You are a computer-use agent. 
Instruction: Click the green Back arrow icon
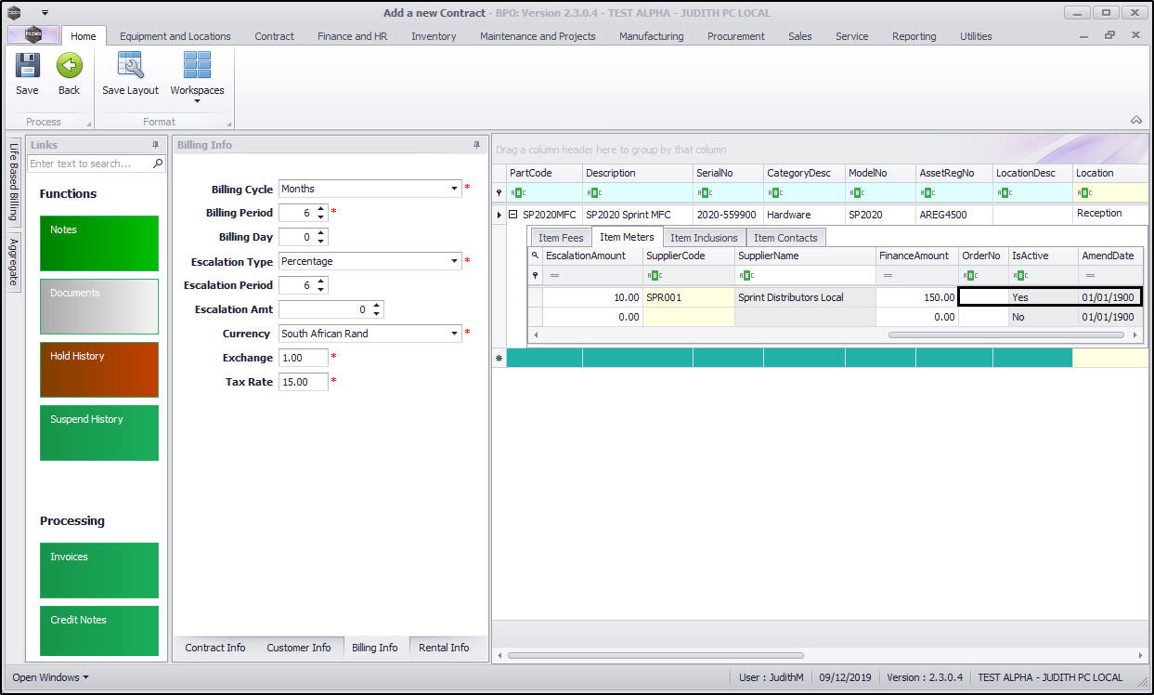tap(70, 67)
